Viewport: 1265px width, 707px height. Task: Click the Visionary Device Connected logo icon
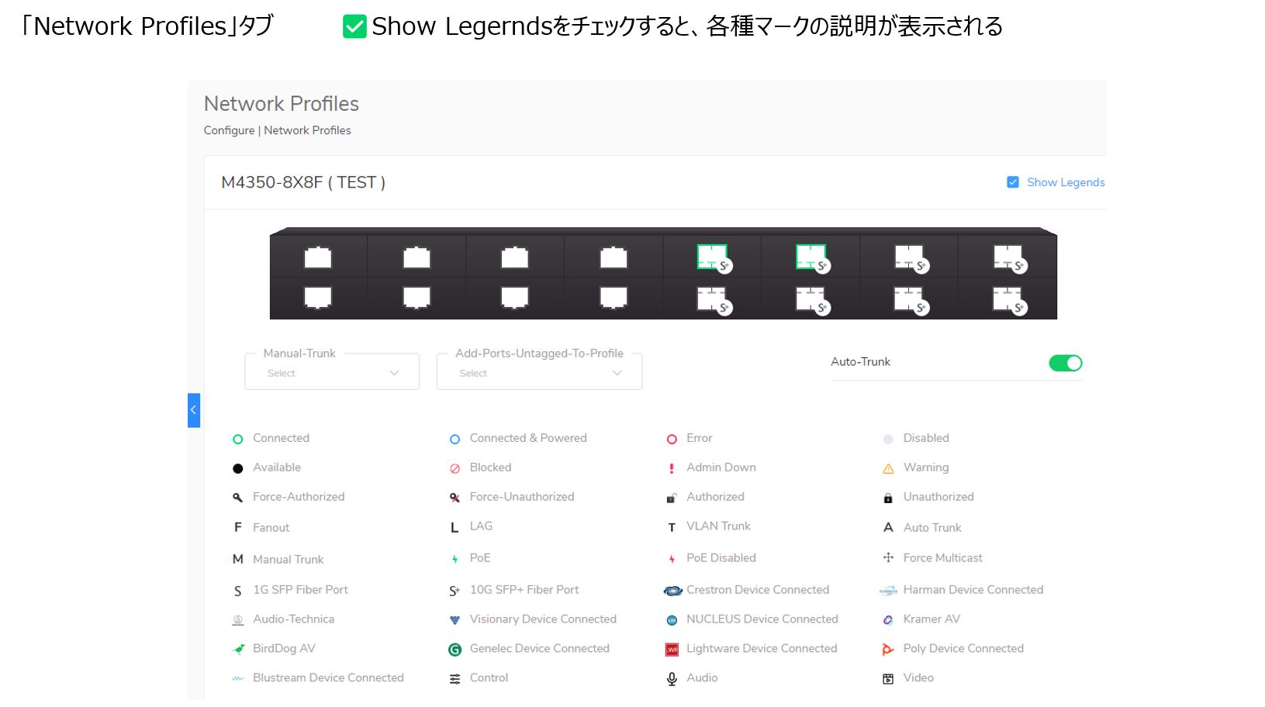[455, 620]
